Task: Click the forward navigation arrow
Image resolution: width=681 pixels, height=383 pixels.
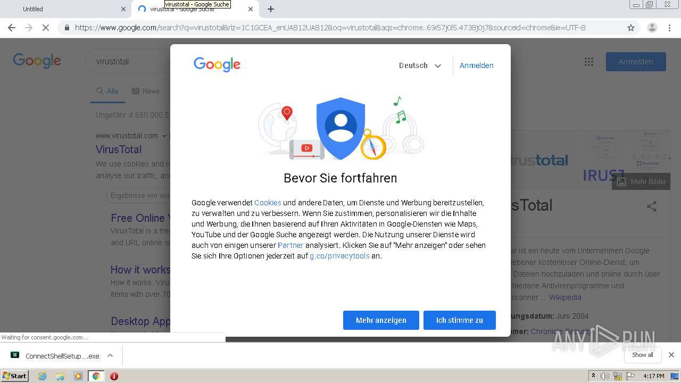Action: click(29, 28)
